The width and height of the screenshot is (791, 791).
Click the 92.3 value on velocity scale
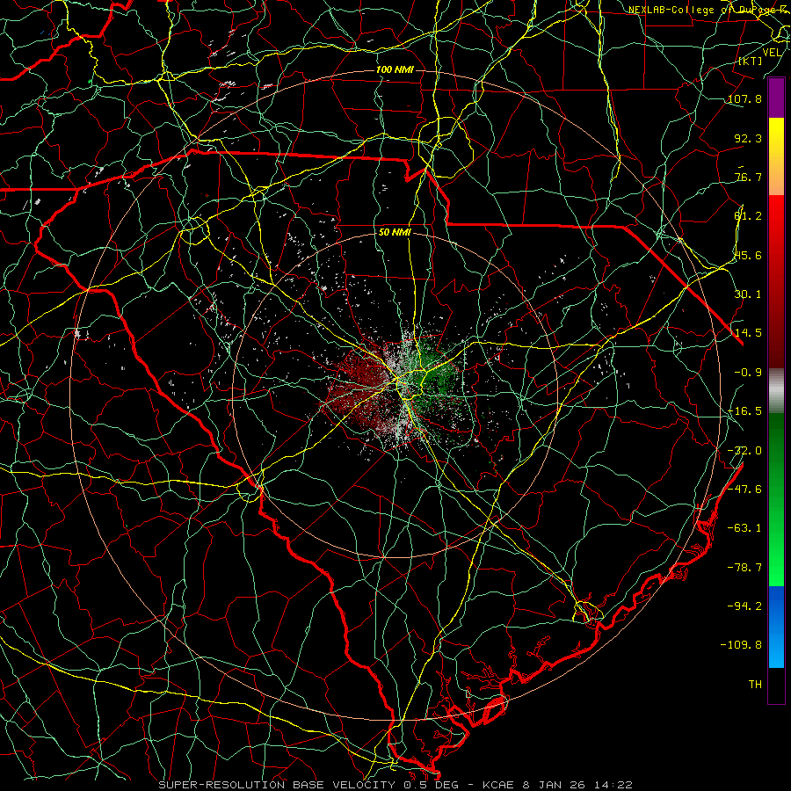748,138
